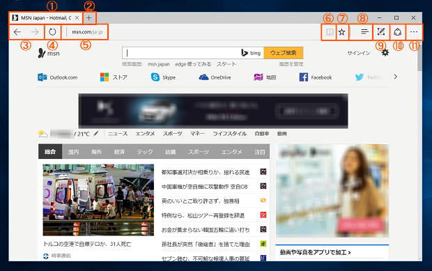Click the msn.com address bar
Image resolution: width=432 pixels, height=271 pixels.
coord(87,32)
